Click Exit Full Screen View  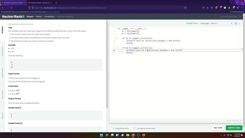[229, 16]
